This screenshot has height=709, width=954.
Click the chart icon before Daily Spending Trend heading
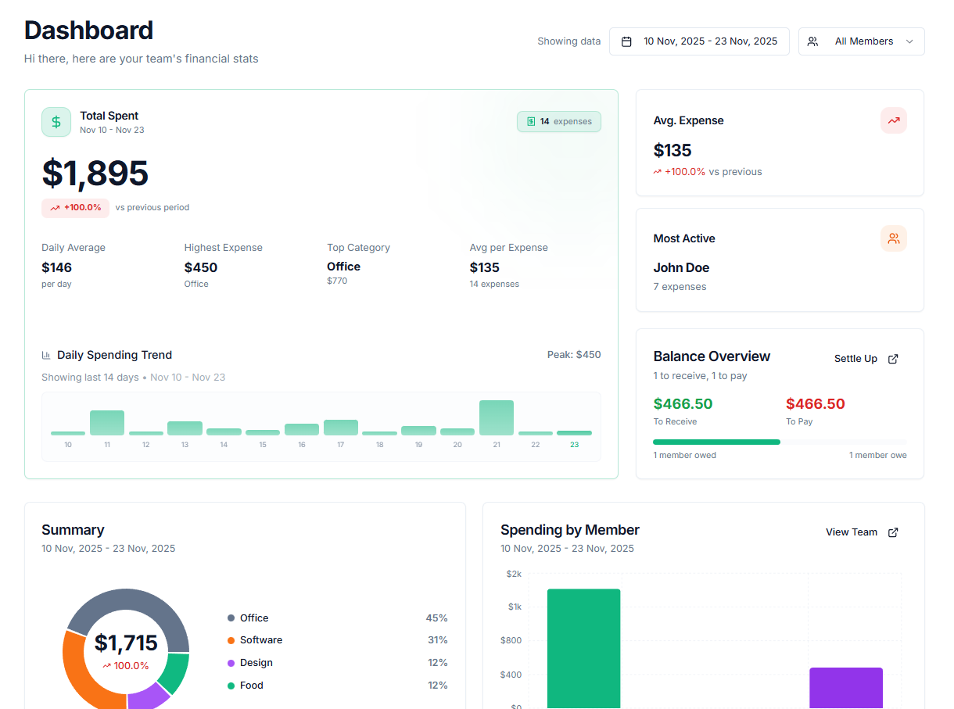tap(47, 354)
